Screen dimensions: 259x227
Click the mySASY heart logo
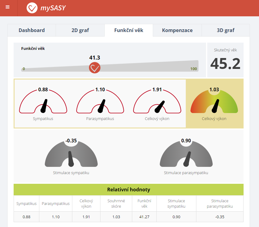click(32, 8)
